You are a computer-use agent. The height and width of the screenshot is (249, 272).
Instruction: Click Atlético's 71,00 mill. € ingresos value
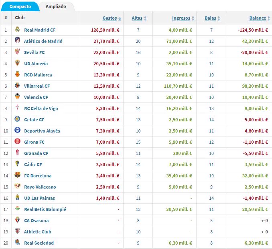coord(179,41)
